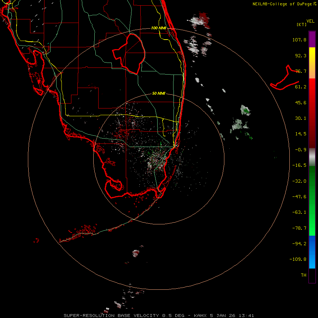Click the -63.1 legend value
This screenshot has width=318, height=318.
pos(299,212)
